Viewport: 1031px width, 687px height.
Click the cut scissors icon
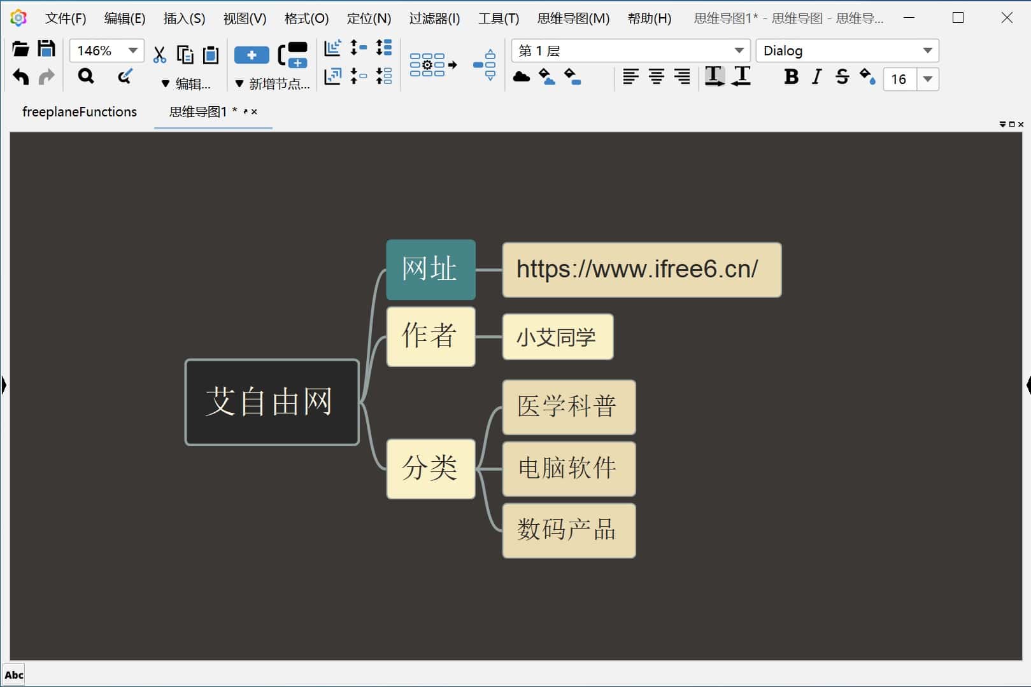159,55
